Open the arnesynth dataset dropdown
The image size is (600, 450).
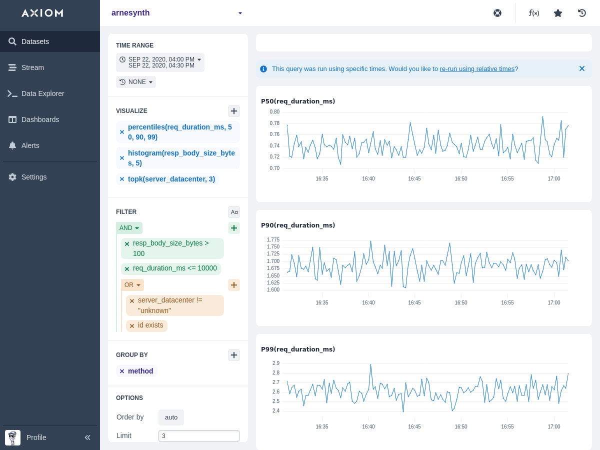click(x=240, y=13)
